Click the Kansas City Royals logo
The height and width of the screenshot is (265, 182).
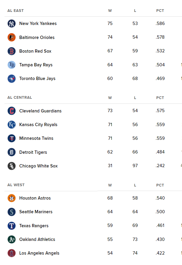12,125
